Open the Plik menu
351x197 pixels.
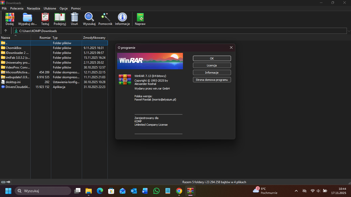(4, 8)
